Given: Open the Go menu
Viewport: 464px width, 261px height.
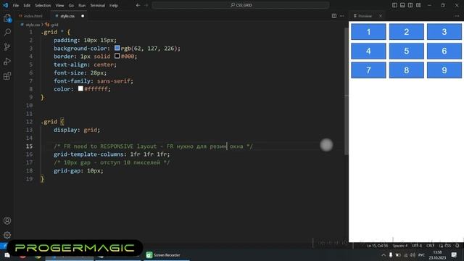Looking at the screenshot, I should click(x=71, y=5).
